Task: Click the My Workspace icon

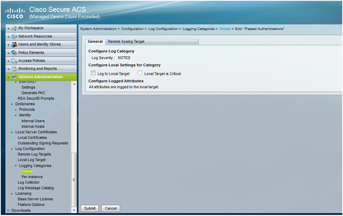Action: pyautogui.click(x=14, y=28)
